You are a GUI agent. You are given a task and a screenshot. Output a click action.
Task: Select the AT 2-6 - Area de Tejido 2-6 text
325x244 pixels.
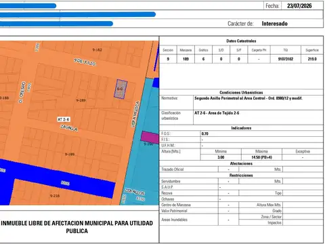pos(217,113)
